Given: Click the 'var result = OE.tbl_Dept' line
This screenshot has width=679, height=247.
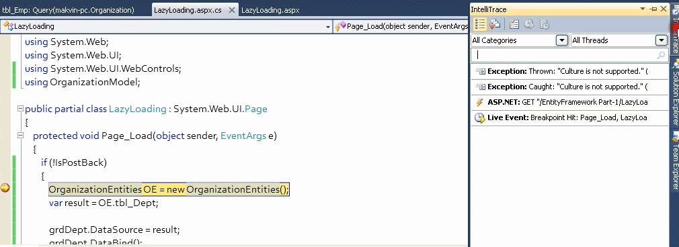Looking at the screenshot, I should coord(104,203).
